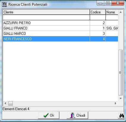Image resolution: width=126 pixels, height=122 pixels.
Task: Click the vertical scrollbar thumb
Action: pos(121,73)
